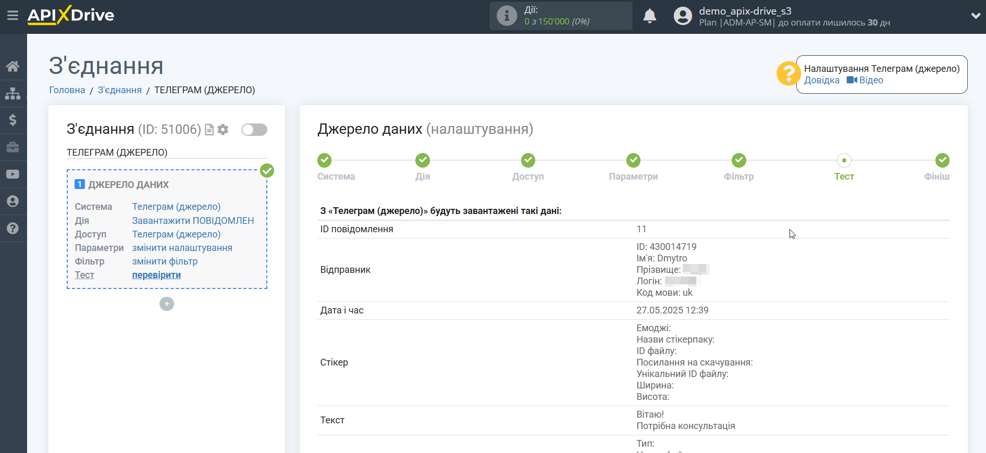The height and width of the screenshot is (453, 986).
Task: Add a new block with plus button
Action: [167, 304]
